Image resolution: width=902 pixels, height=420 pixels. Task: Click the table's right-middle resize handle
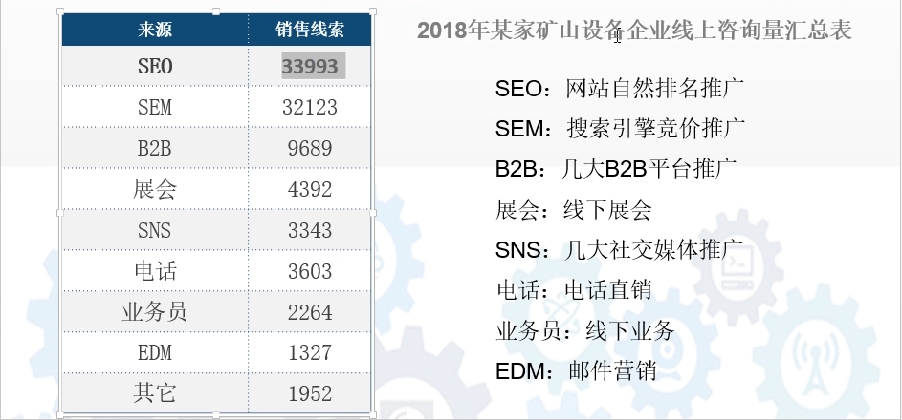374,213
